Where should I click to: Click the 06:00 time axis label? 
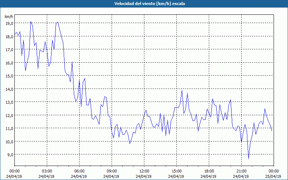(79, 171)
